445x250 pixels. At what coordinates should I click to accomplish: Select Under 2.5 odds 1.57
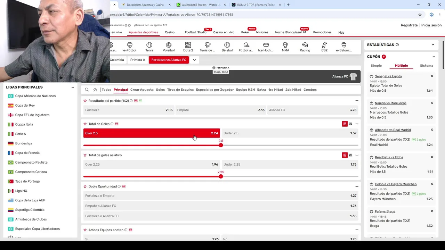tap(290, 133)
